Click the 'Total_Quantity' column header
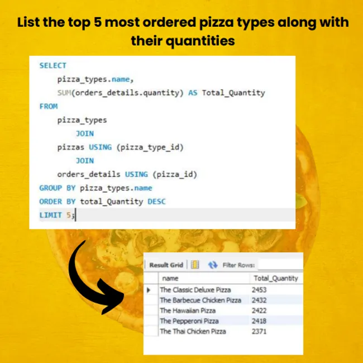The height and width of the screenshot is (363, 363). (x=276, y=278)
